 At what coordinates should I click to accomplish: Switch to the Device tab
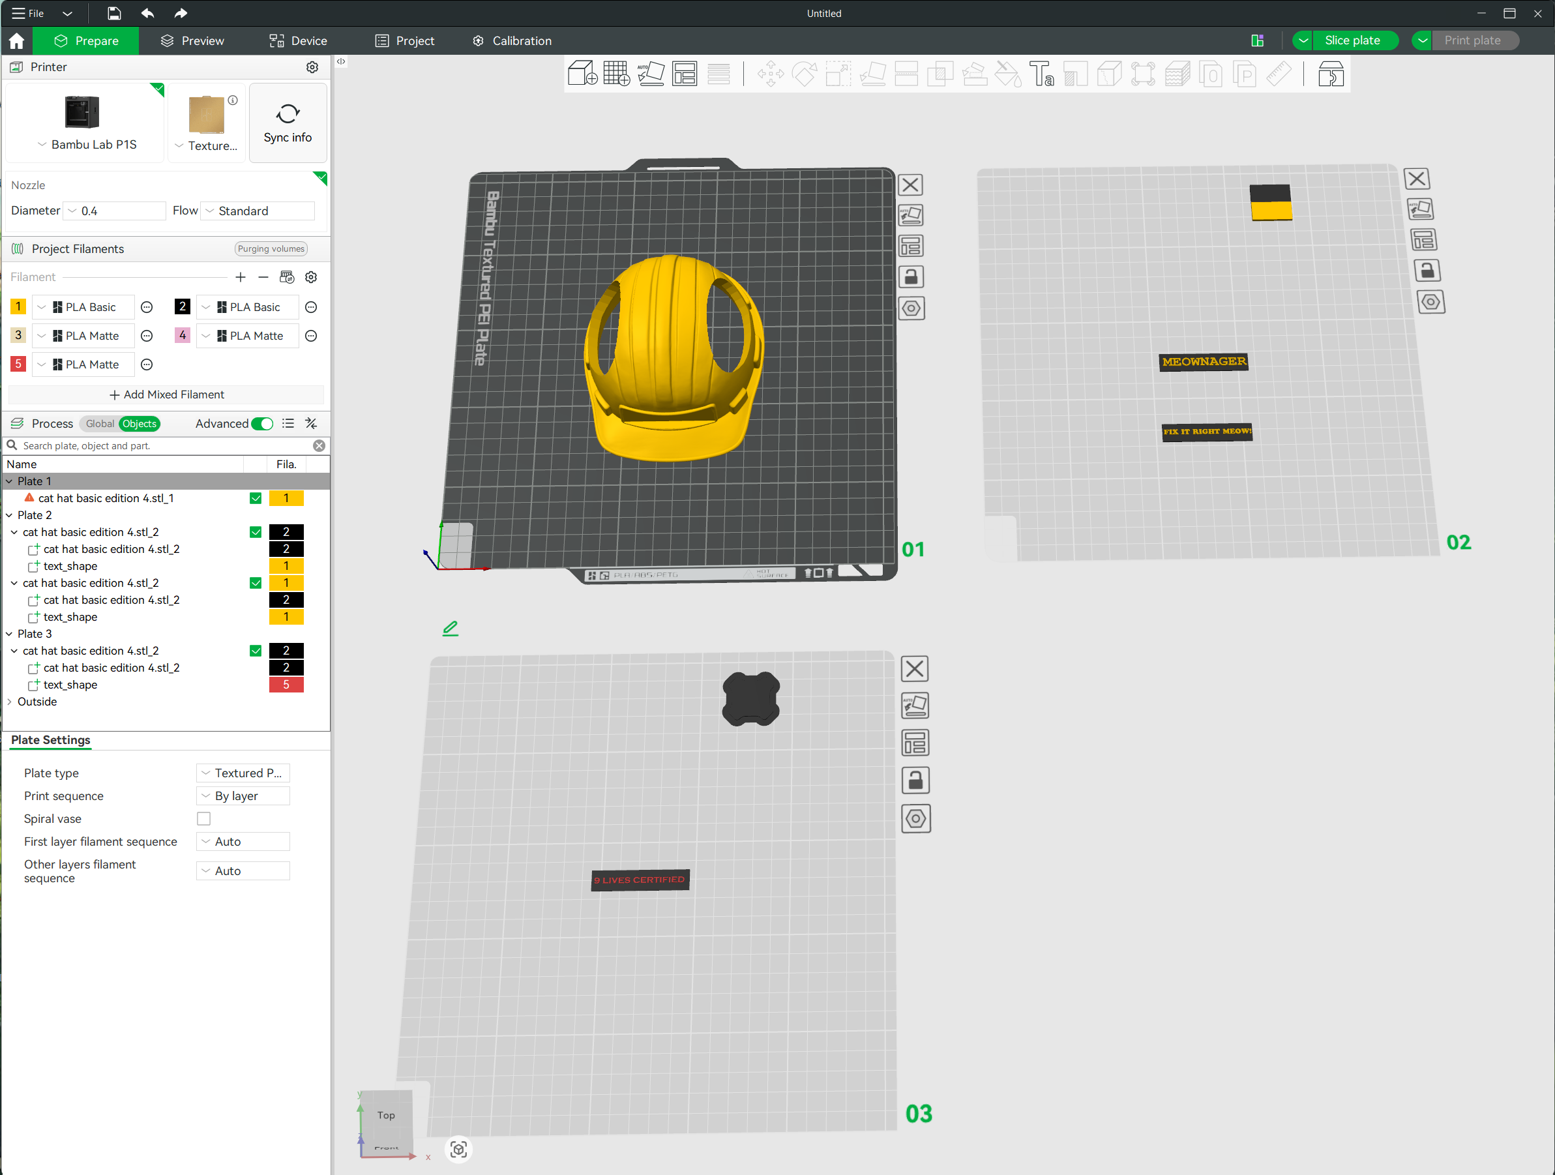[298, 41]
